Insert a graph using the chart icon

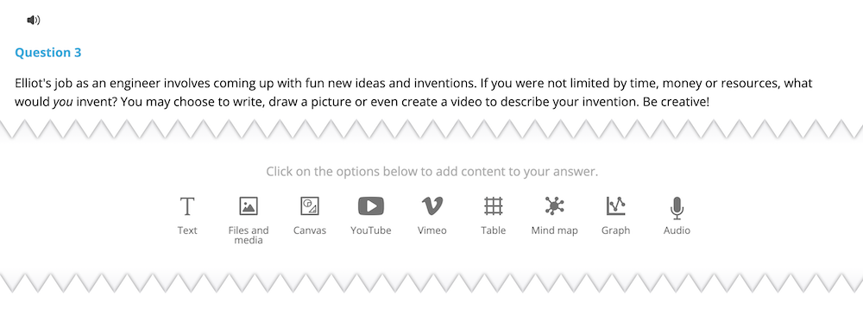coord(615,206)
